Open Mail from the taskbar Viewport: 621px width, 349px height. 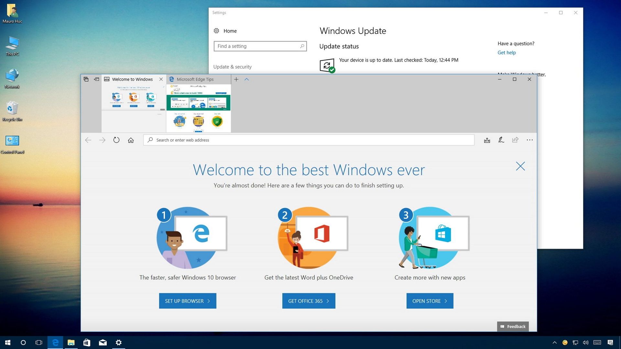click(x=103, y=343)
